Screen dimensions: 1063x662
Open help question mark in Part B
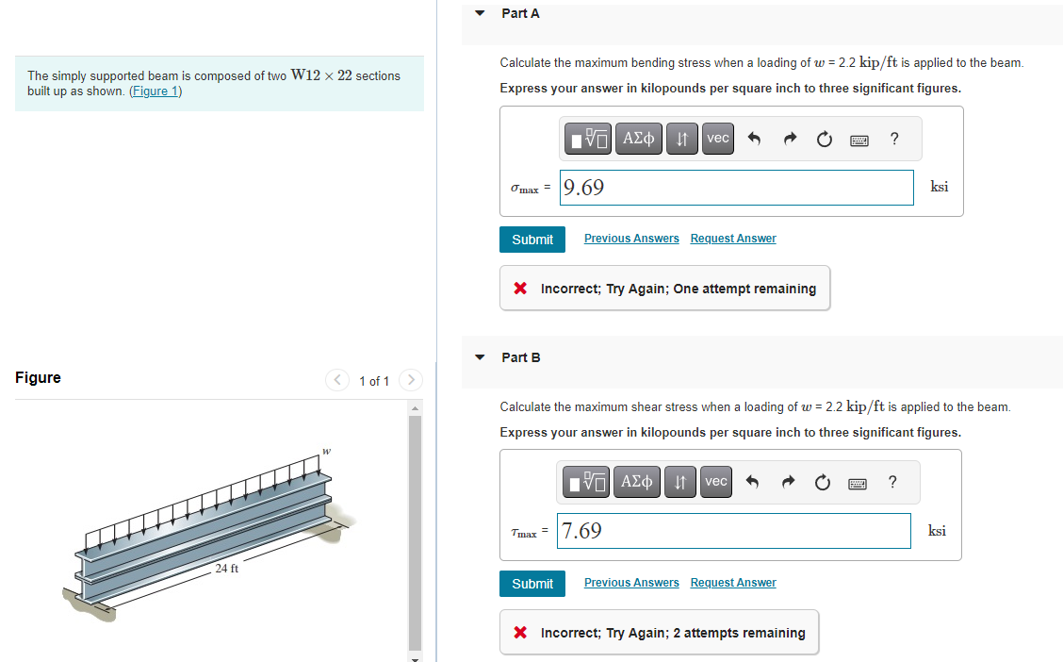pyautogui.click(x=892, y=482)
